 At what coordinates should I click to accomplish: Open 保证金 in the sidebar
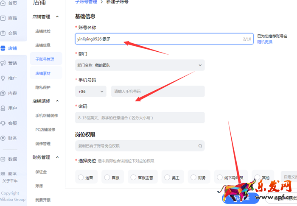point(41,172)
